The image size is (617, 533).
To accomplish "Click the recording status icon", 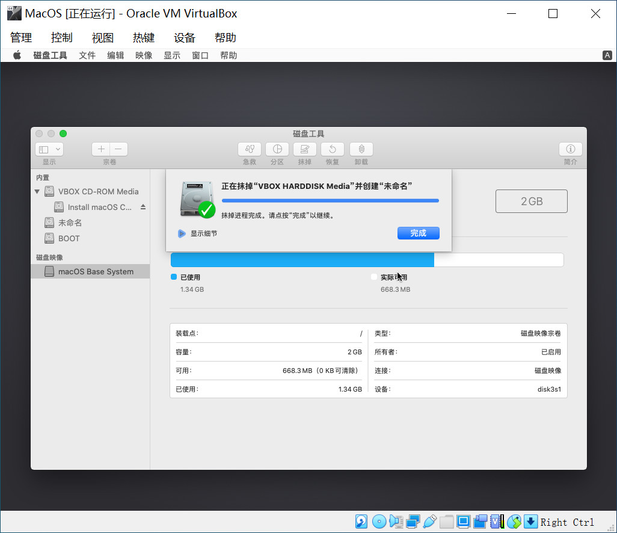I will (480, 522).
